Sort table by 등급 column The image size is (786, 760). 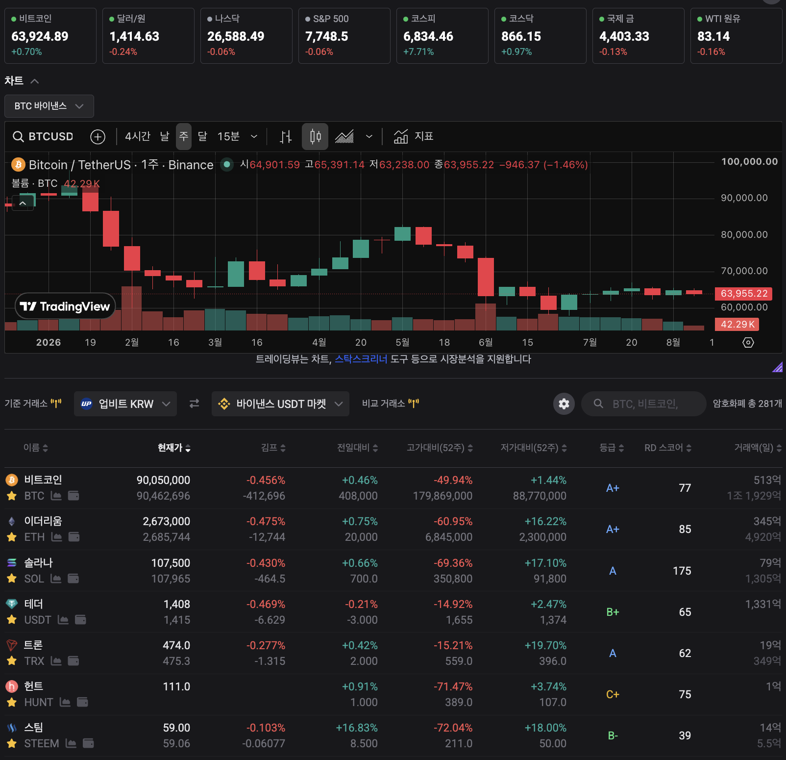click(x=612, y=448)
